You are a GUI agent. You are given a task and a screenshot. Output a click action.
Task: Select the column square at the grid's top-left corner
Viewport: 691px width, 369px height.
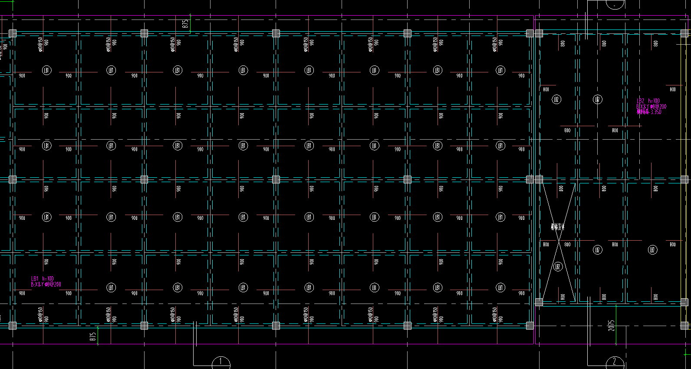[x=13, y=33]
